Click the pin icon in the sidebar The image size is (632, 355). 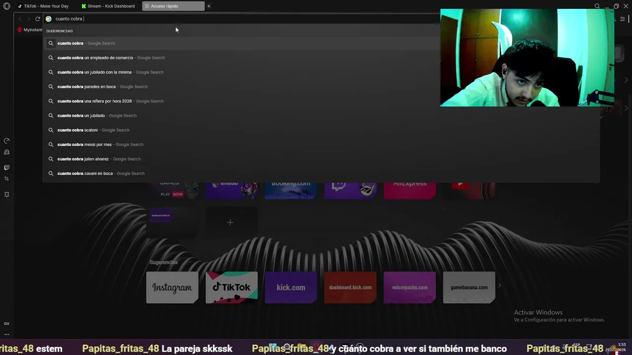[x=6, y=194]
